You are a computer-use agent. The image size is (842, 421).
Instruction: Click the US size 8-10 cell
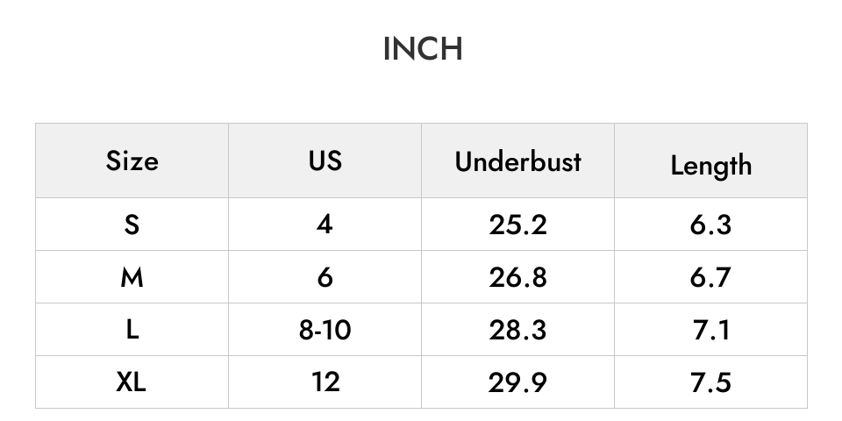(x=325, y=329)
